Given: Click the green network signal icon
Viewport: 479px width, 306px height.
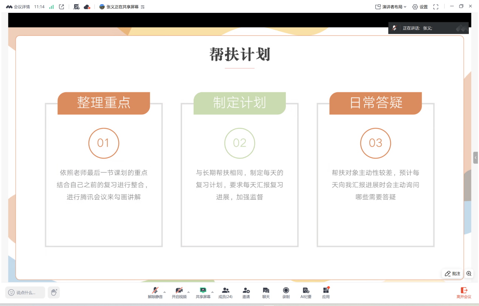Looking at the screenshot, I should 51,7.
